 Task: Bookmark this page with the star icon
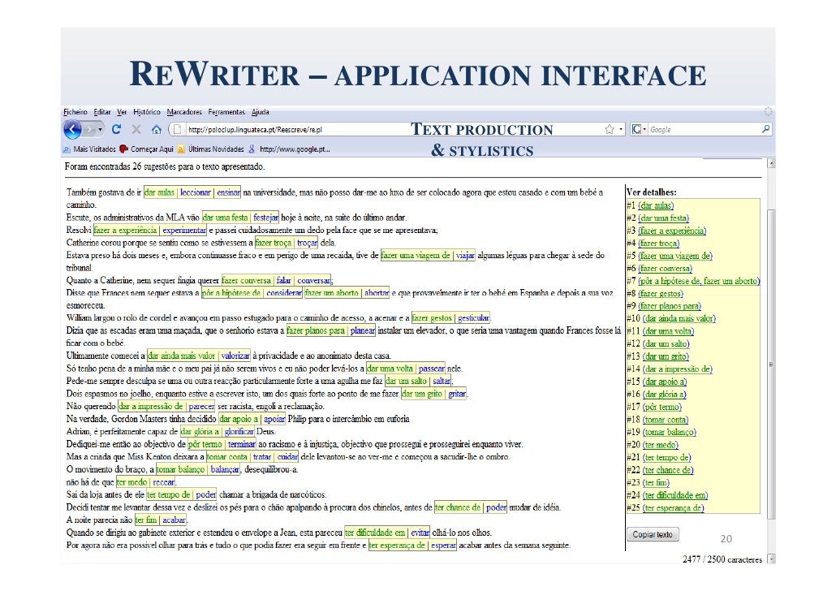[609, 129]
